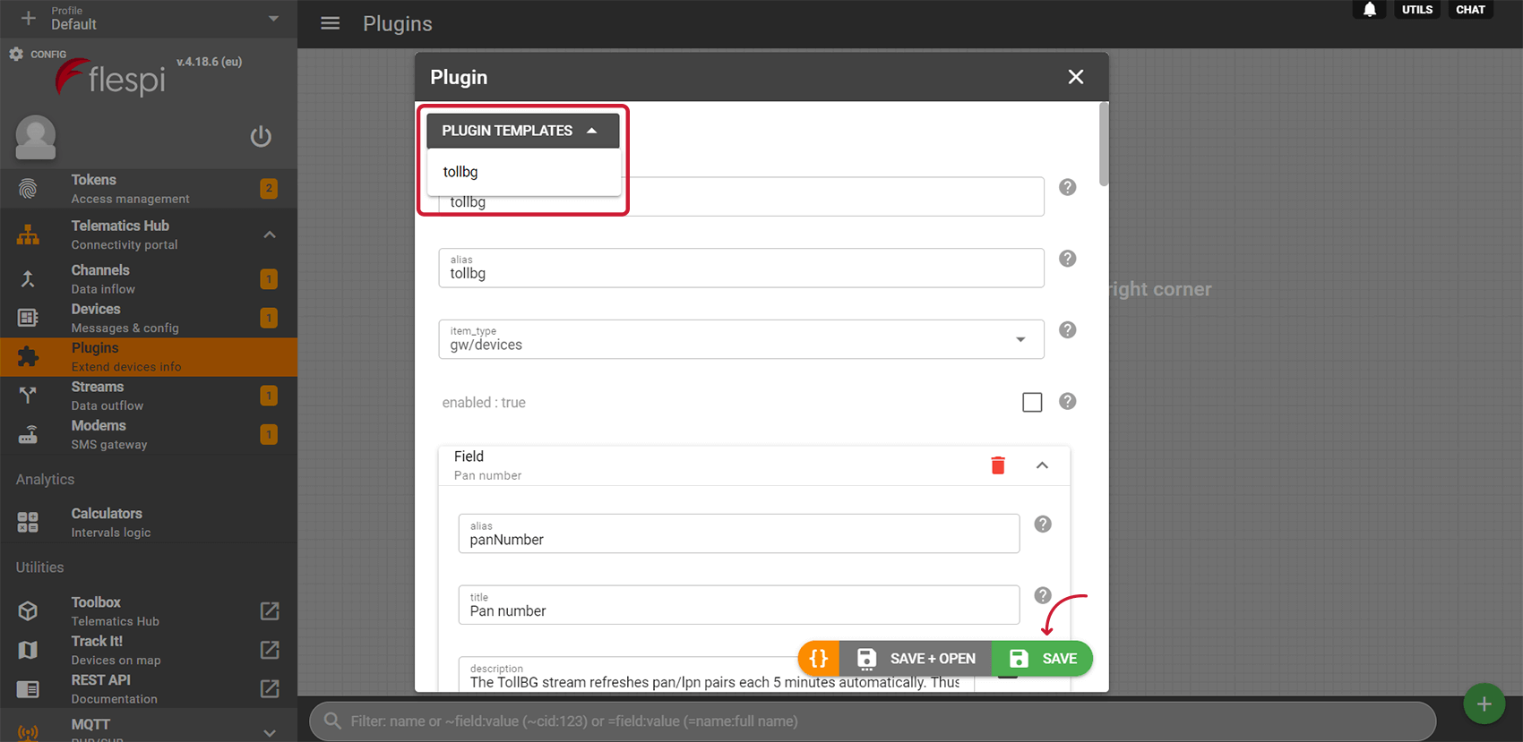Click the Plugins puzzle icon

coord(28,356)
